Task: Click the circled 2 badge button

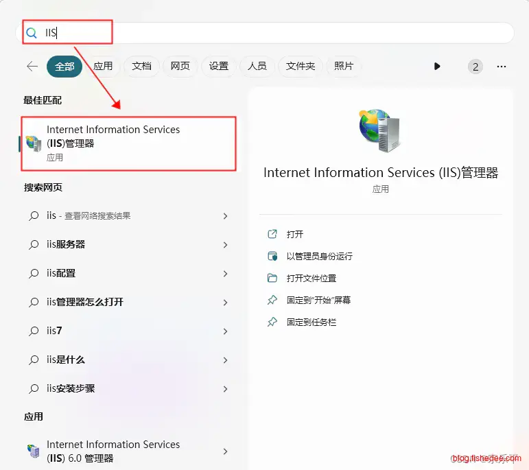Action: click(x=475, y=67)
